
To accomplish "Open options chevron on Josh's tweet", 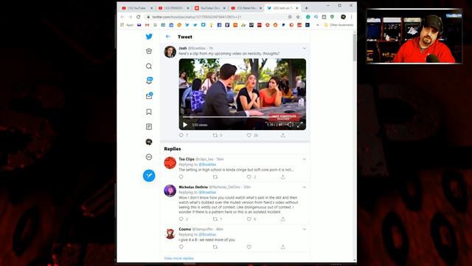I will 305,48.
